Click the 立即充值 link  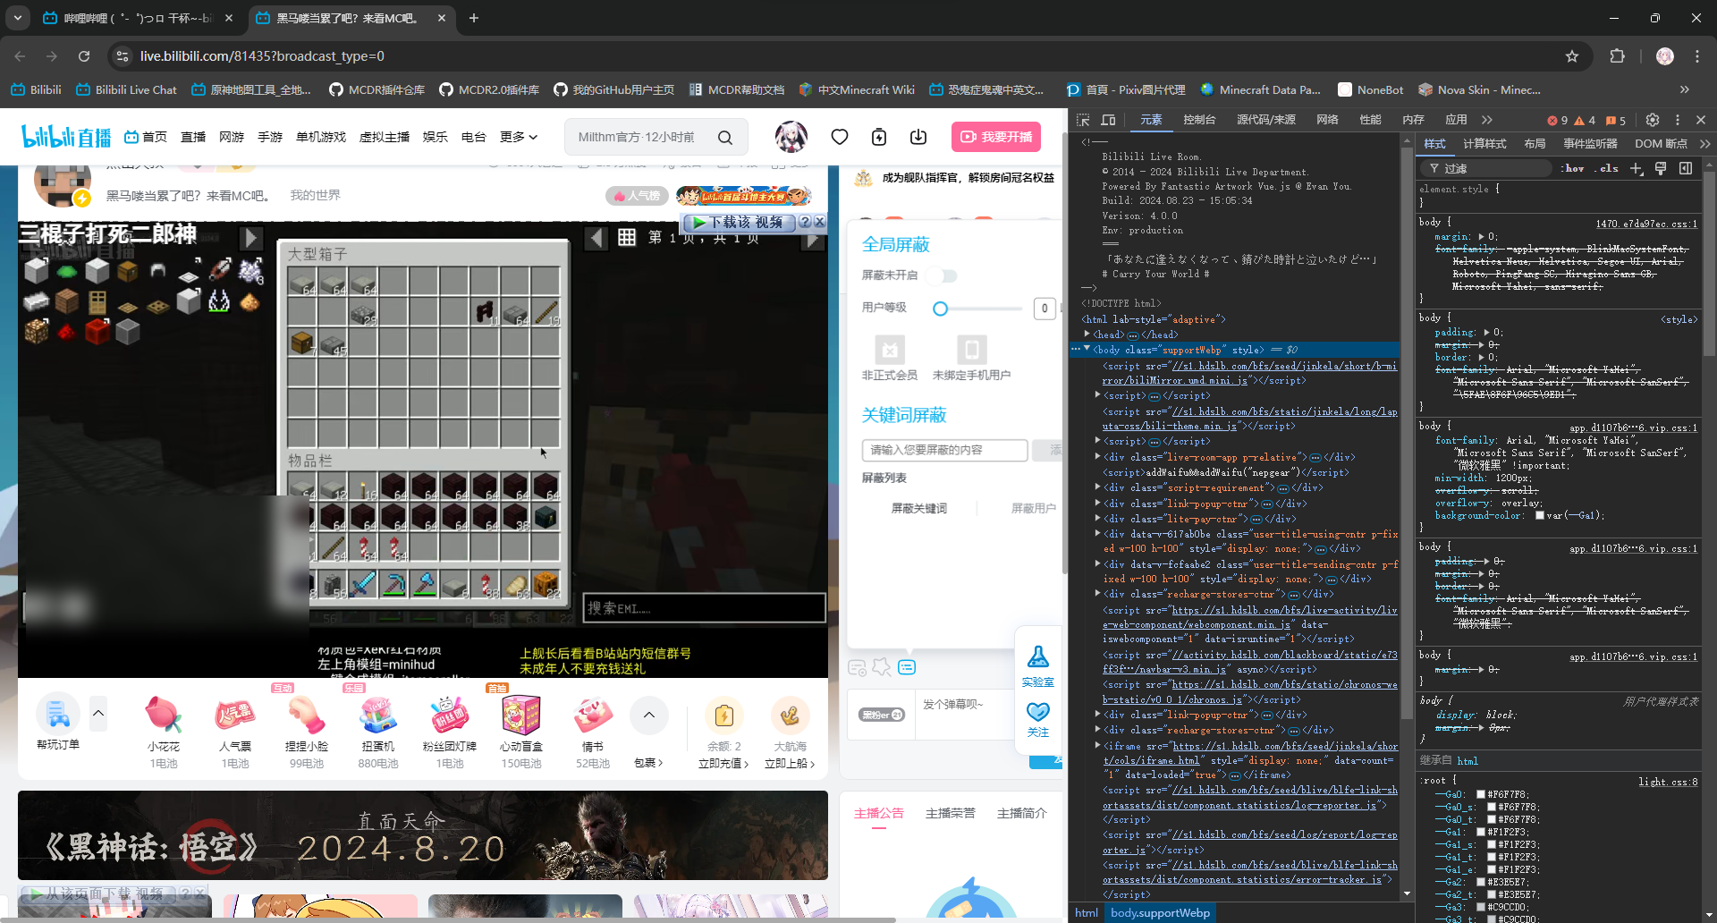coord(723,764)
